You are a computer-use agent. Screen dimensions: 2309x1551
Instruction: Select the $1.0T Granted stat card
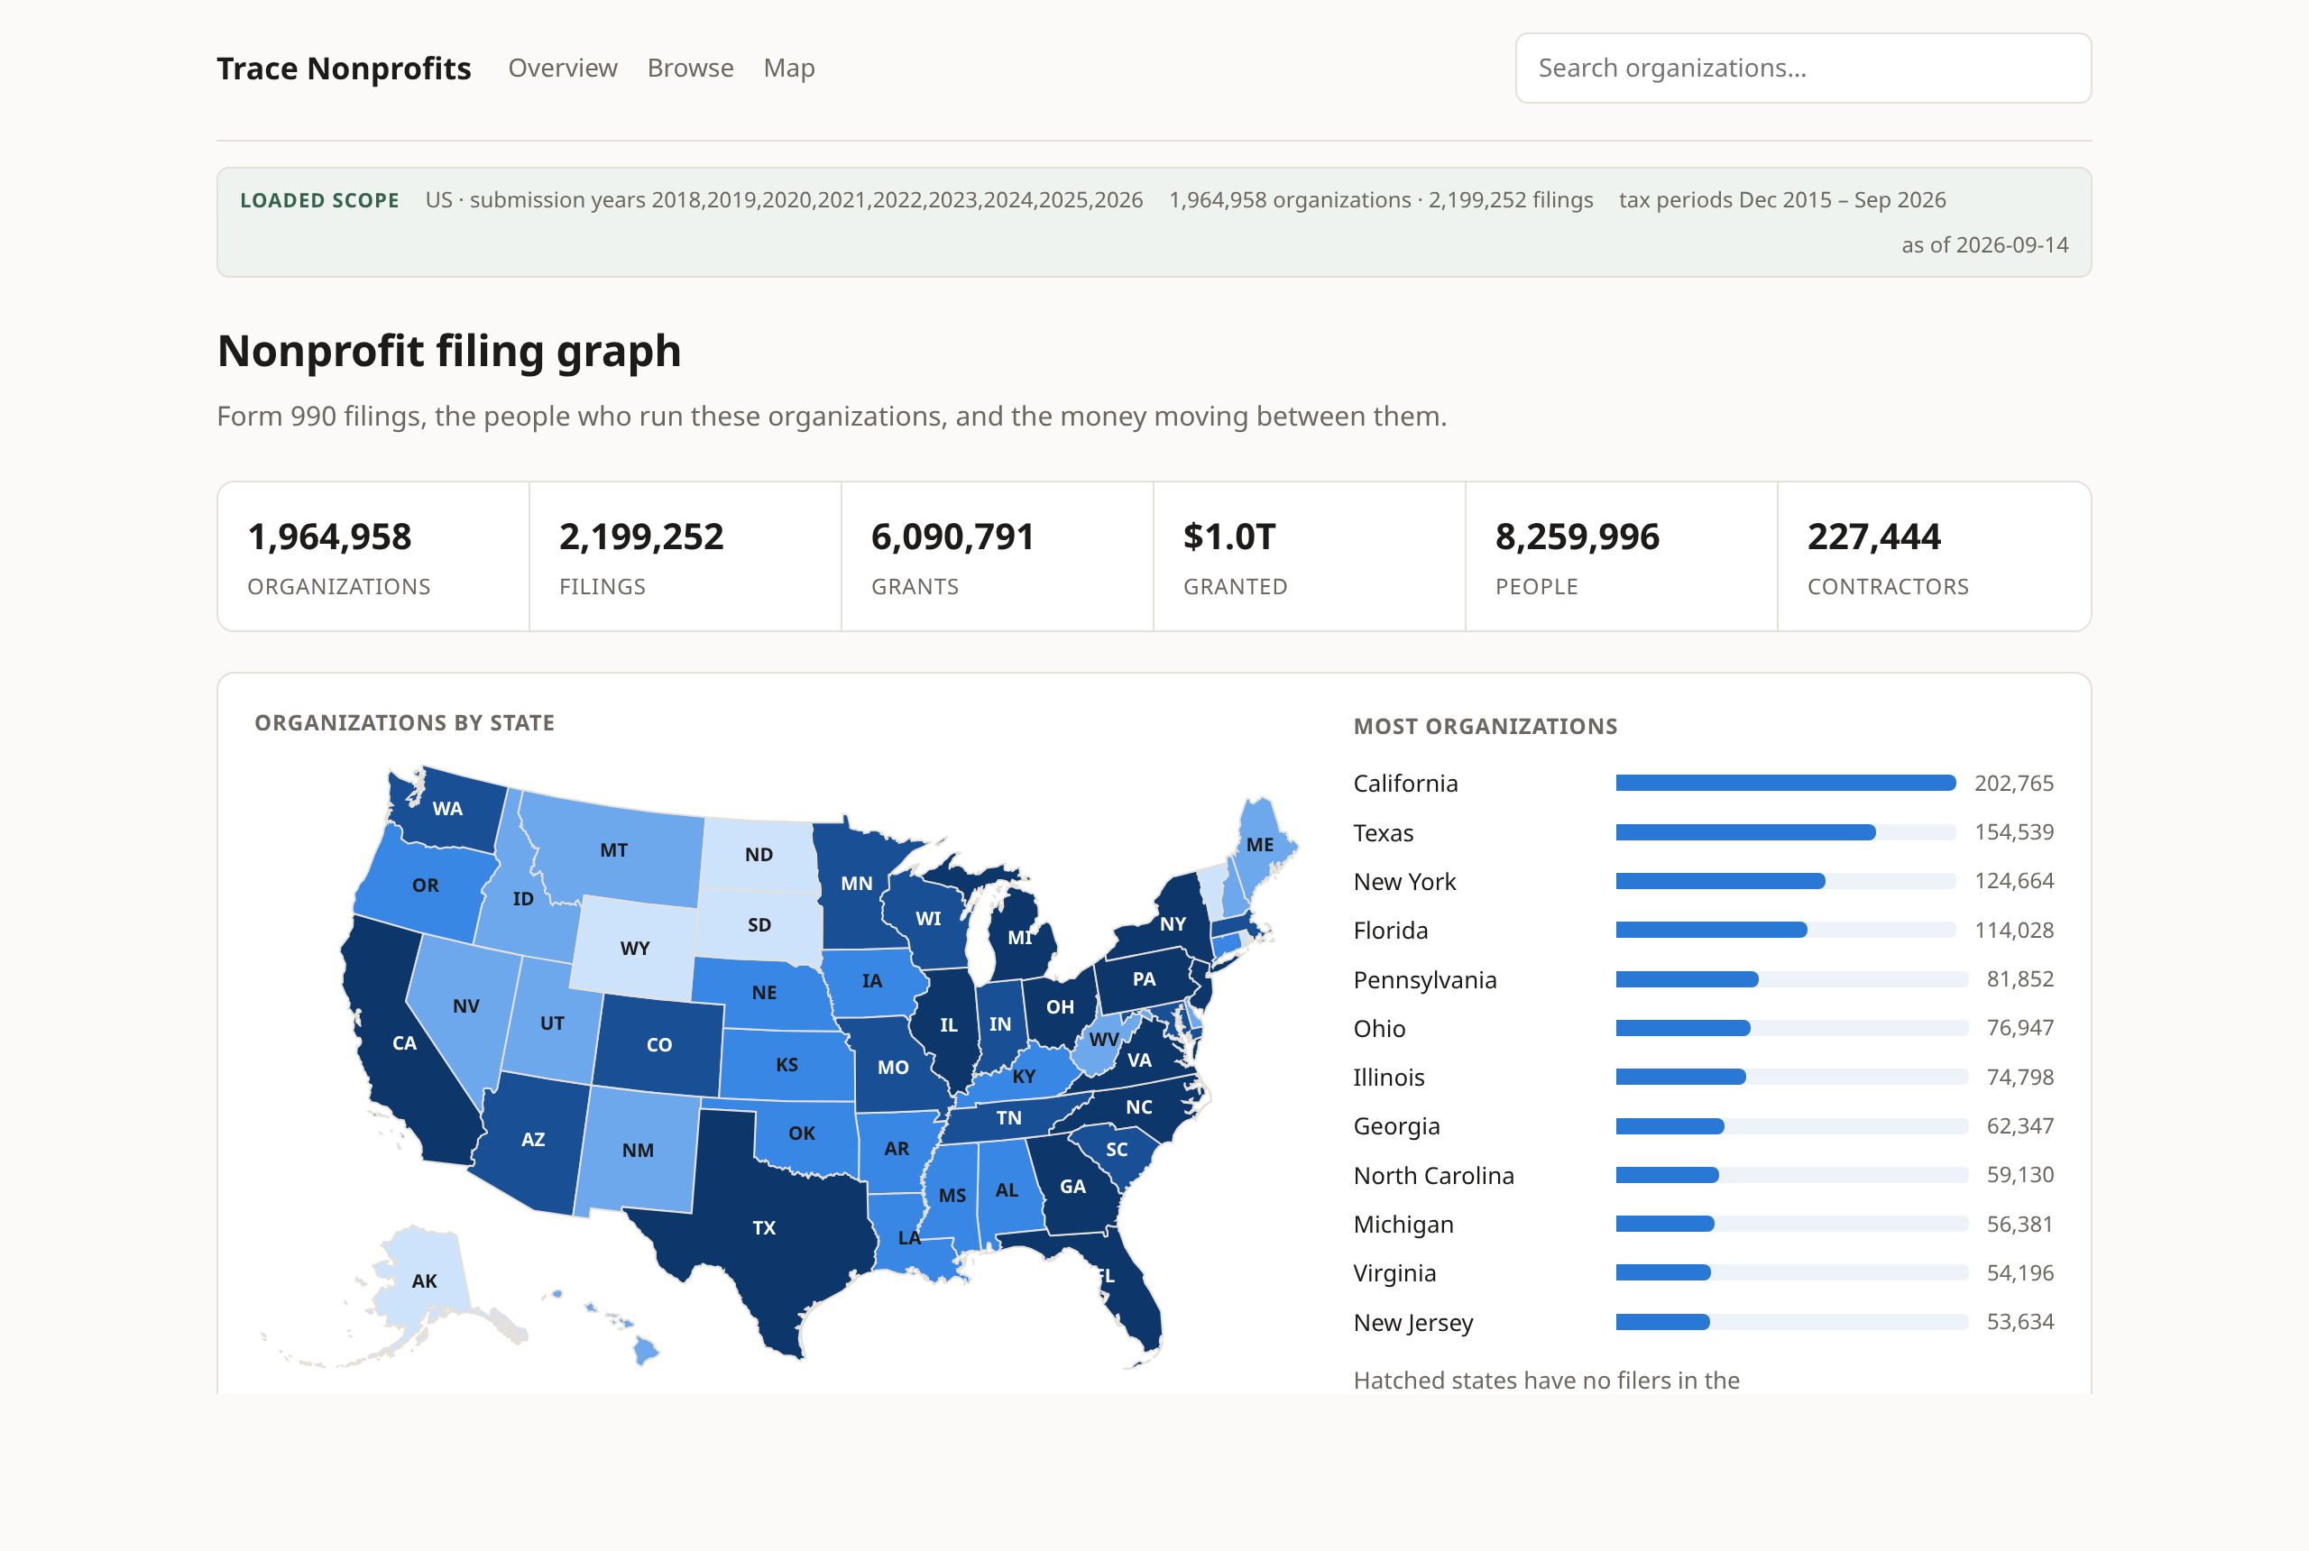pyautogui.click(x=1309, y=555)
